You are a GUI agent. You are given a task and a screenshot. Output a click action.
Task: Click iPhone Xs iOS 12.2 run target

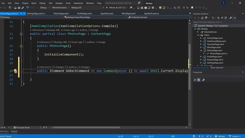point(117,8)
